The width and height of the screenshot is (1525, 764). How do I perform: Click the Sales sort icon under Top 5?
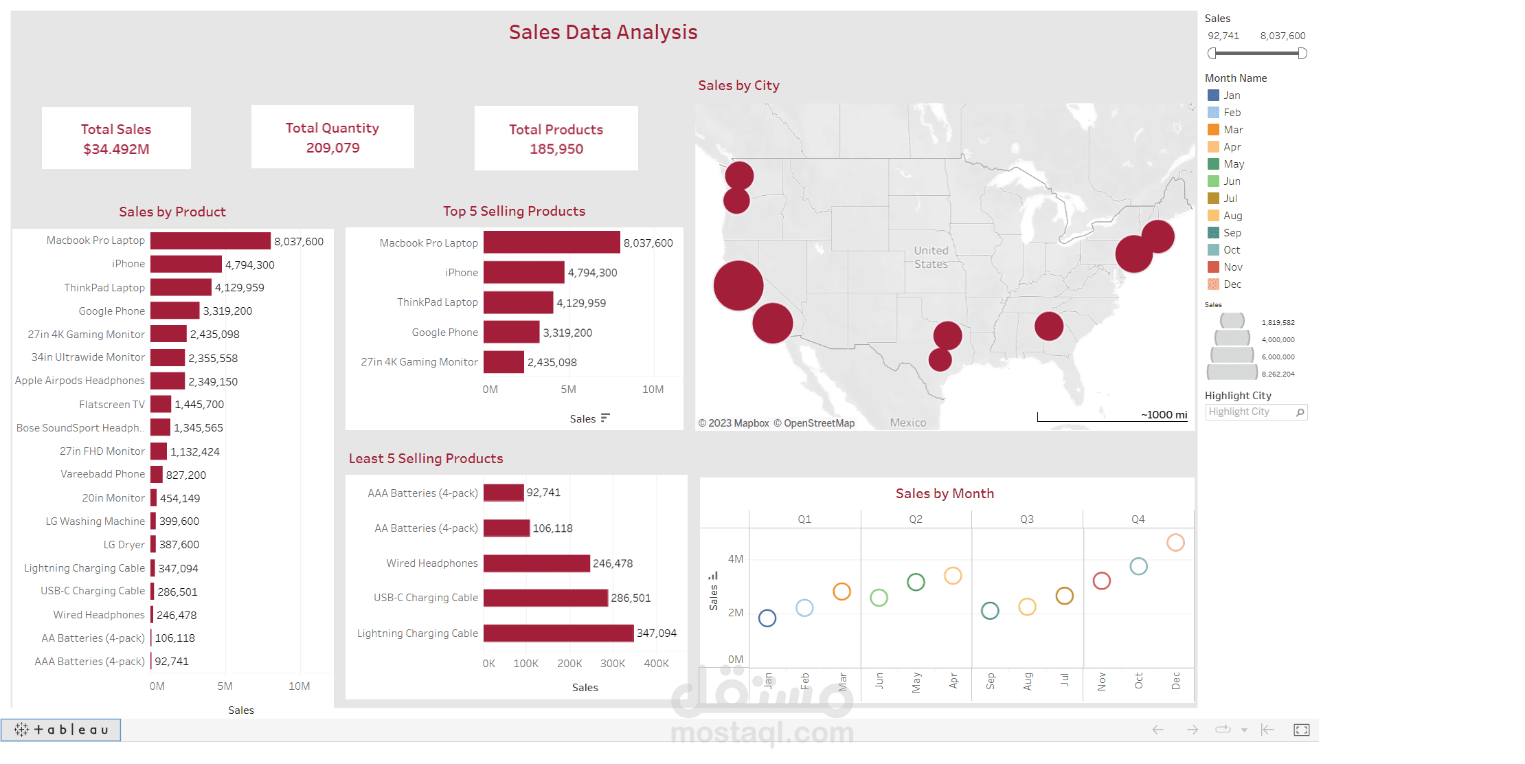point(605,418)
